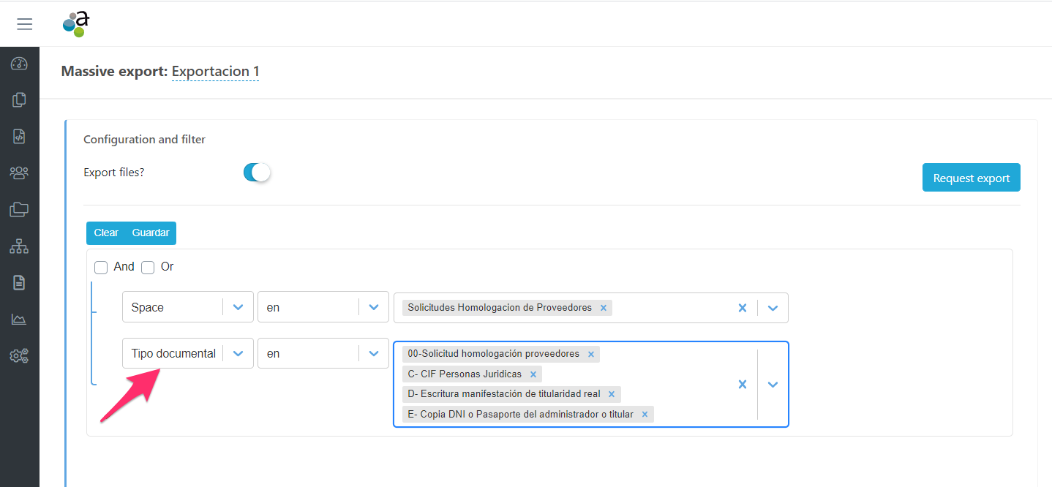1052x487 pixels.
Task: Open the users group sidebar icon
Action: [x=19, y=173]
